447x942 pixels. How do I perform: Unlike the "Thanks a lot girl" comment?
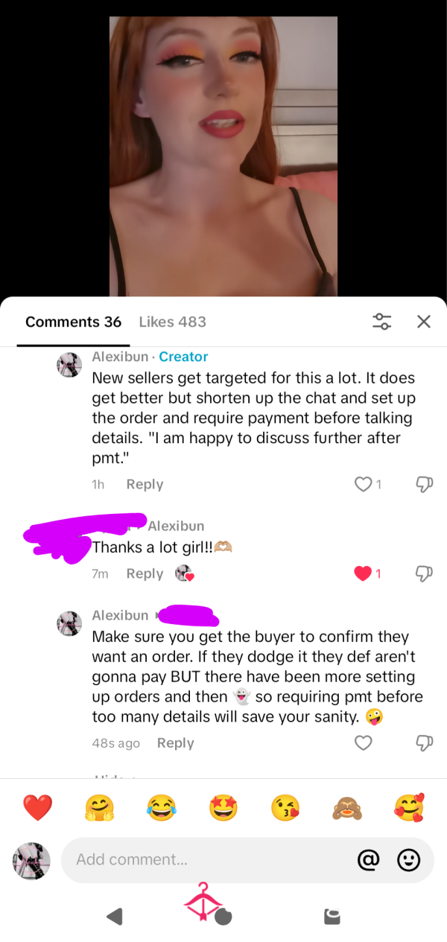pyautogui.click(x=363, y=573)
